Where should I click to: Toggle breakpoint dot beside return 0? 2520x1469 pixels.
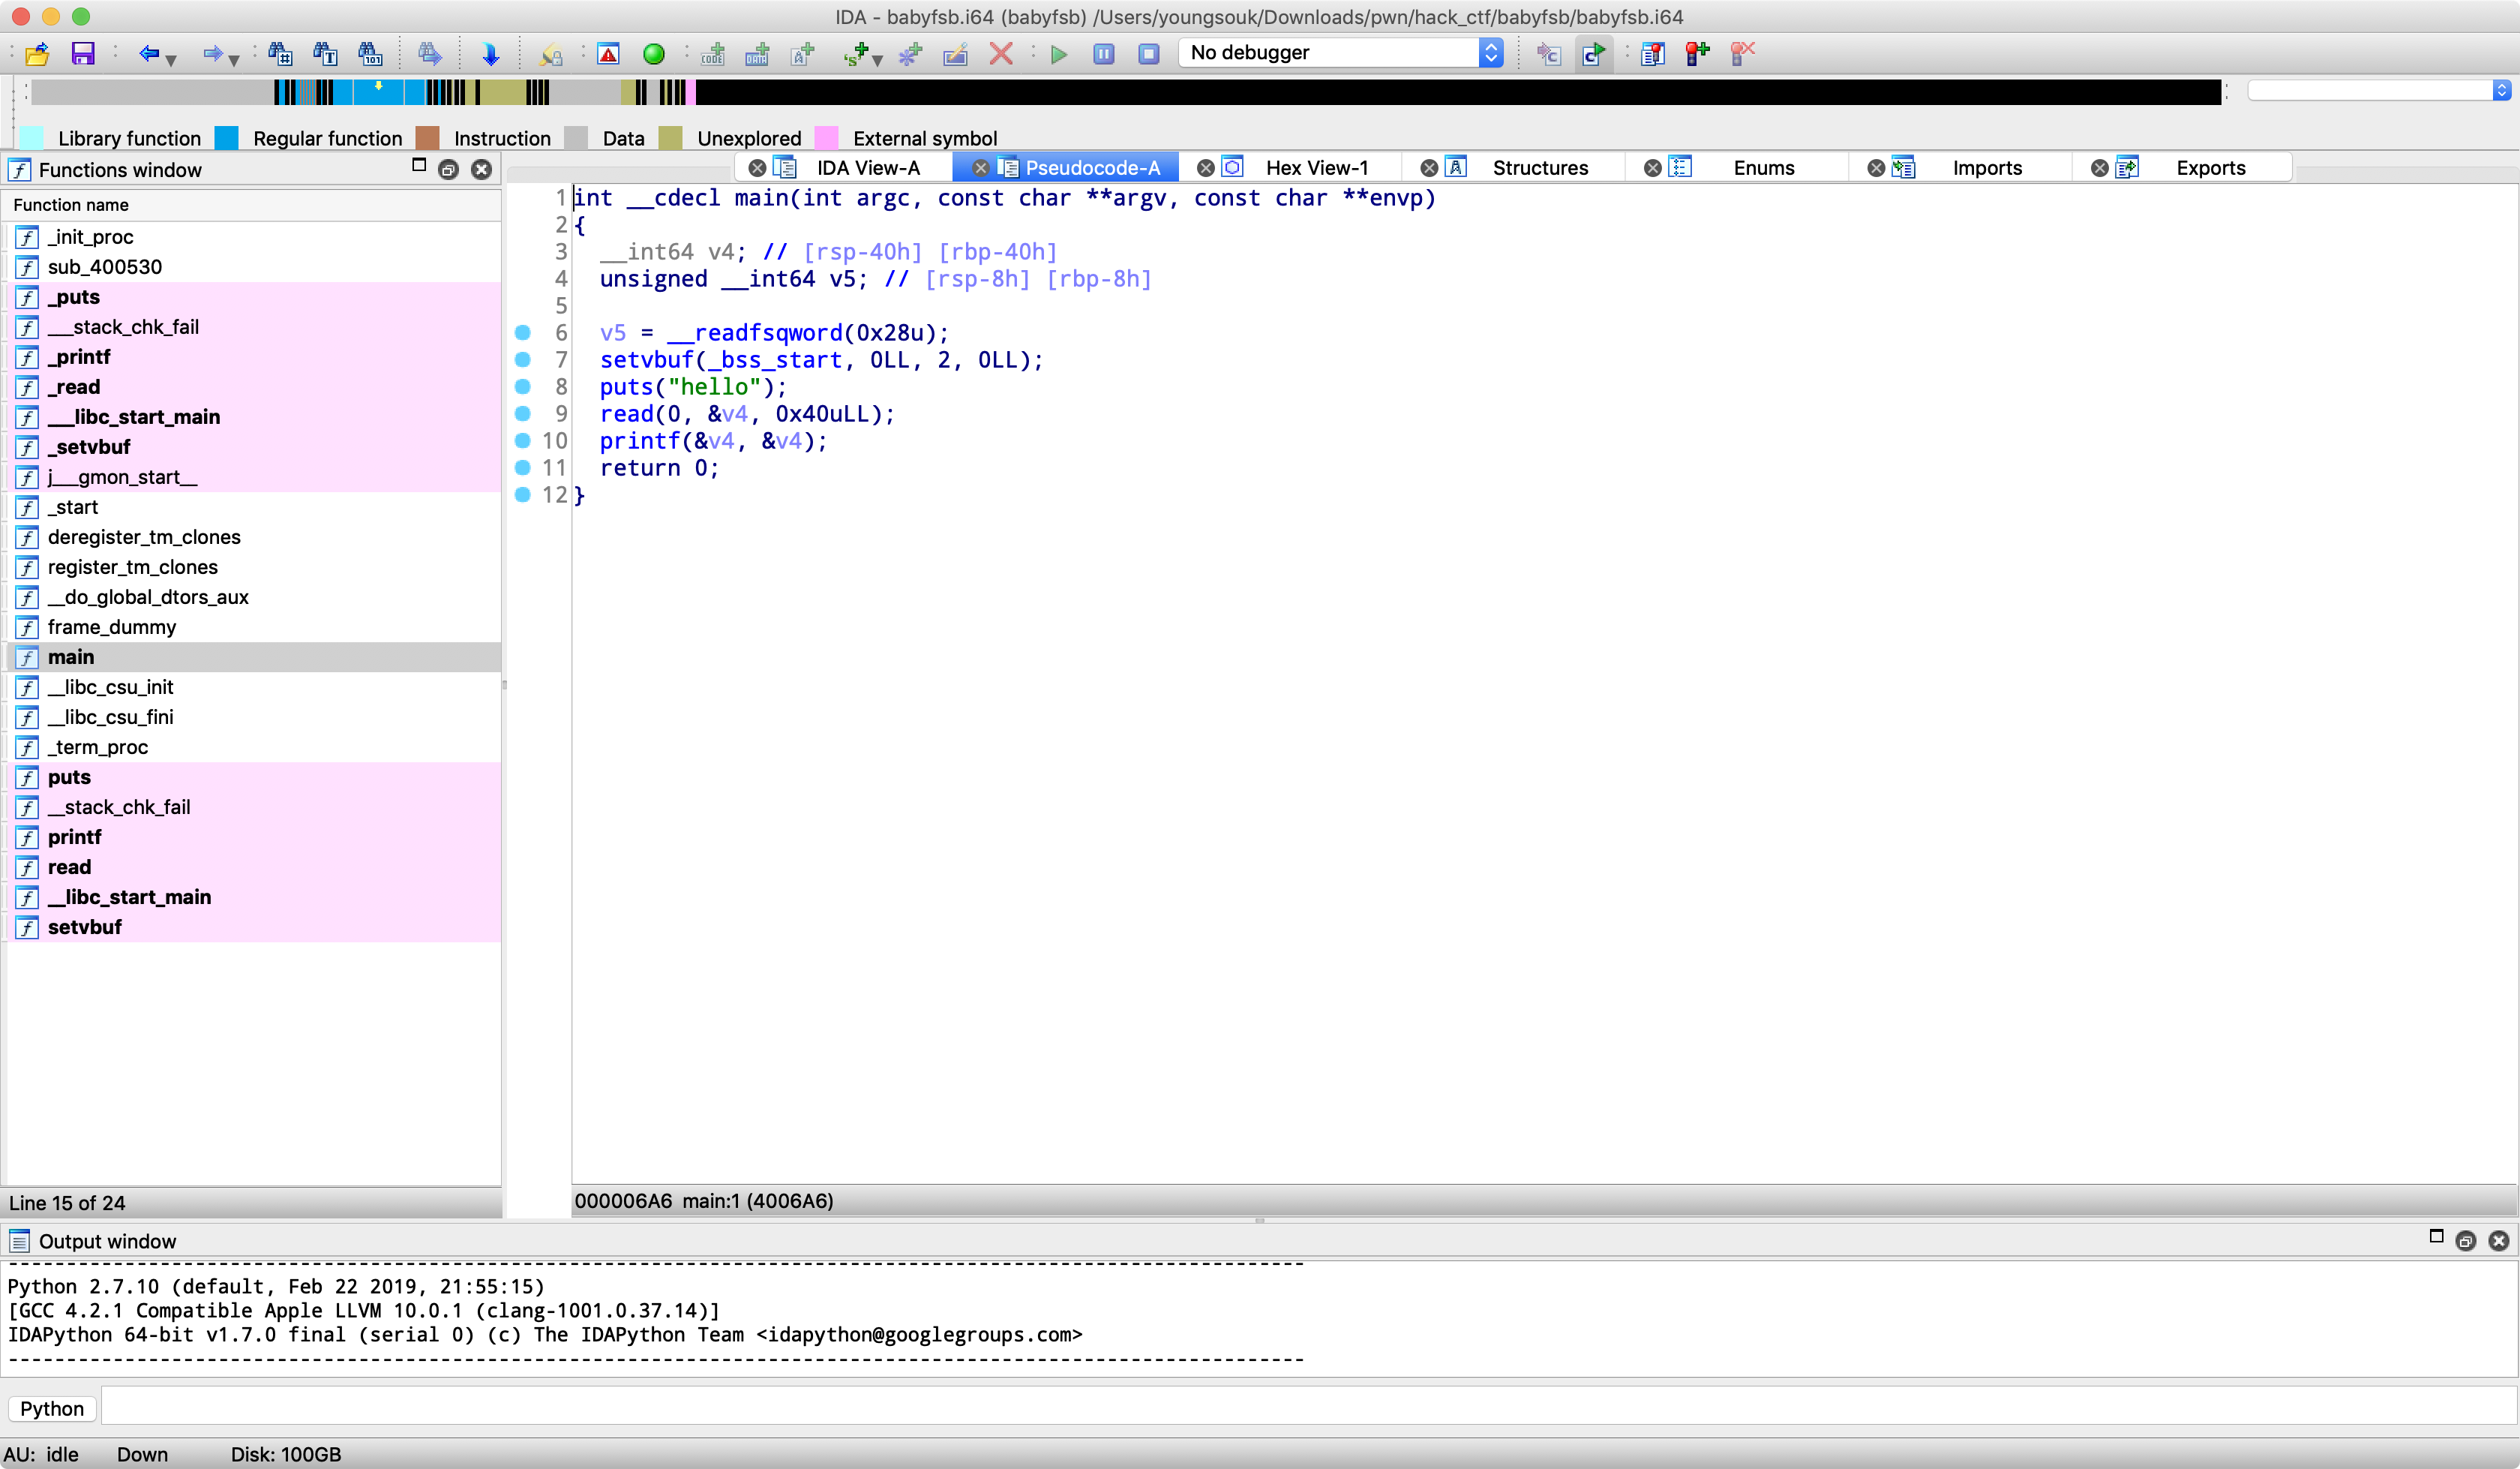coord(522,467)
